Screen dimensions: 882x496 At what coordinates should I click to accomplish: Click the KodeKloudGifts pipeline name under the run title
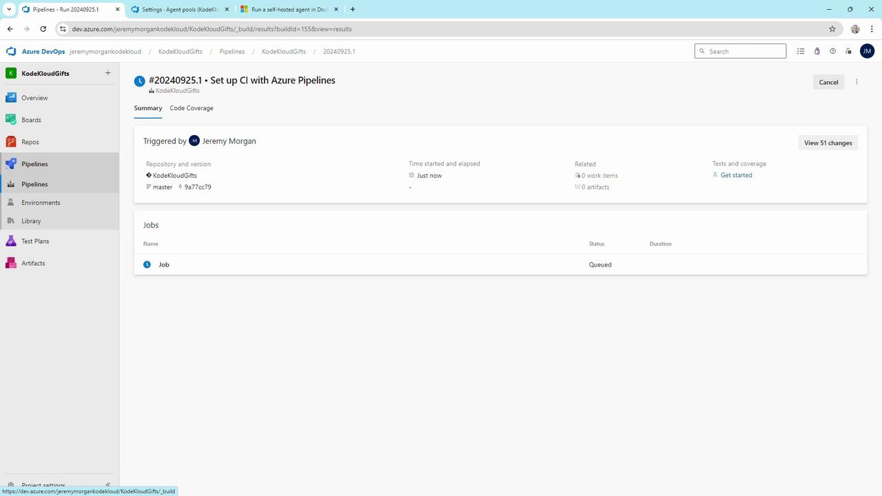(x=178, y=91)
